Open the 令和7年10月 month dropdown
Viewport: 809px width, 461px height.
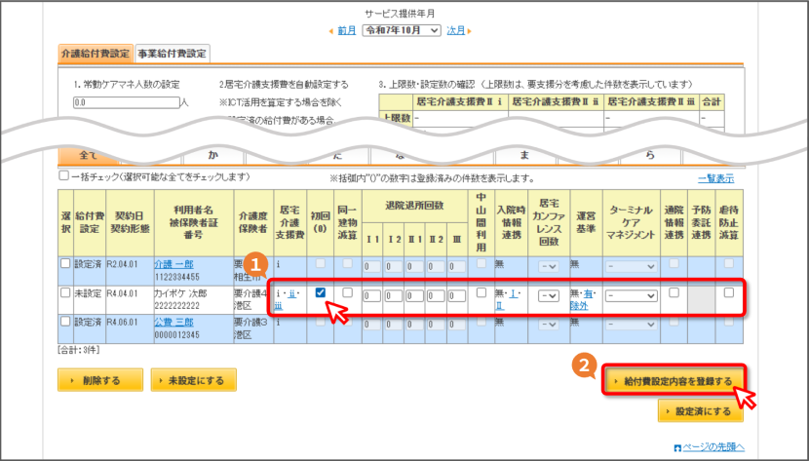tap(402, 30)
